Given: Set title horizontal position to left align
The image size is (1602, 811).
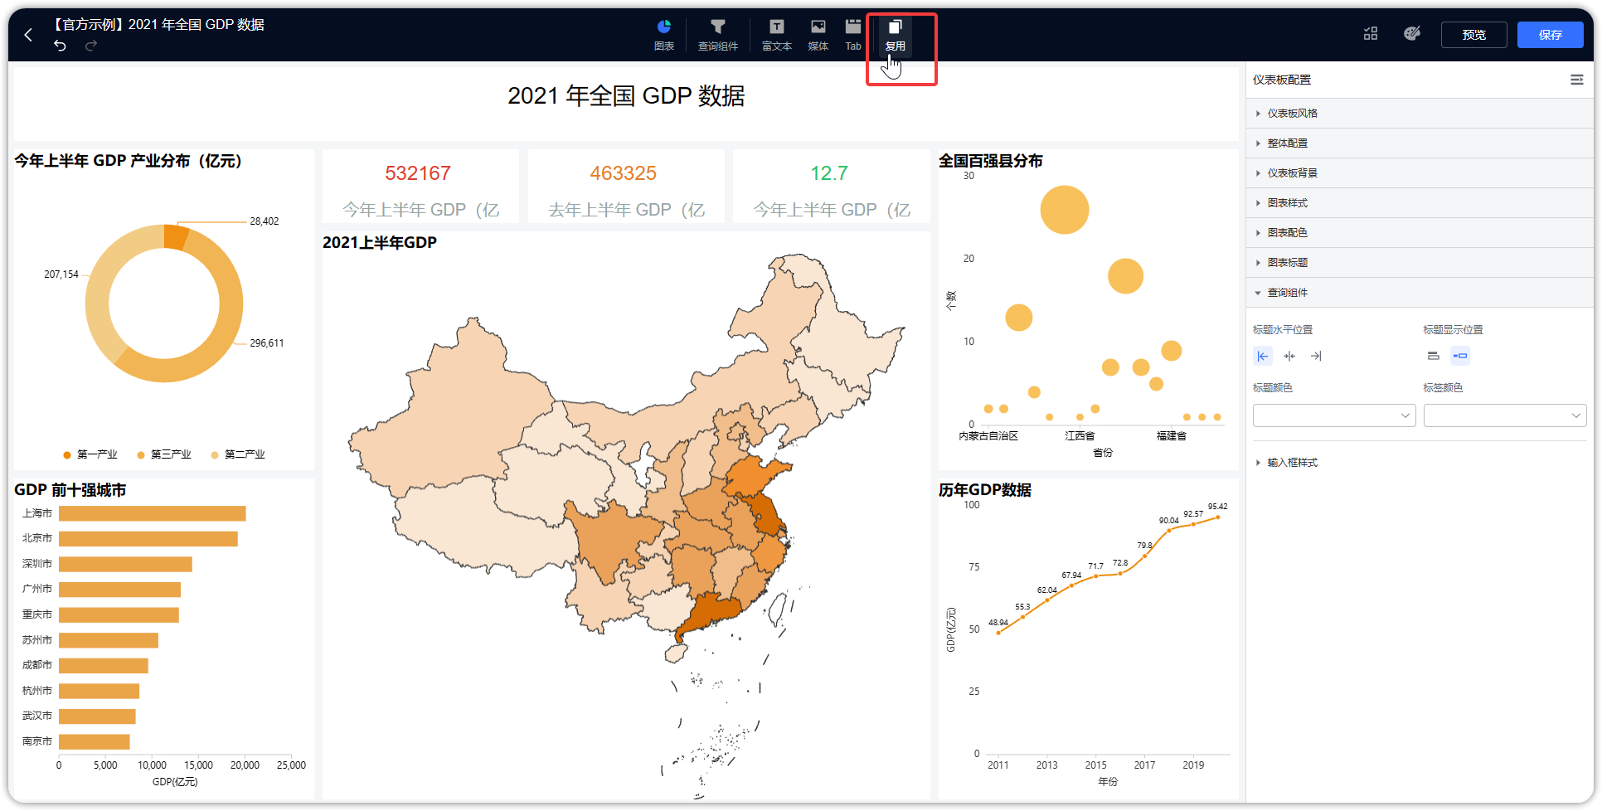Looking at the screenshot, I should [1263, 356].
